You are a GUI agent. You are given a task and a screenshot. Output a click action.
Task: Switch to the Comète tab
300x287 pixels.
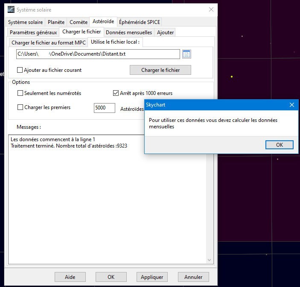79,22
